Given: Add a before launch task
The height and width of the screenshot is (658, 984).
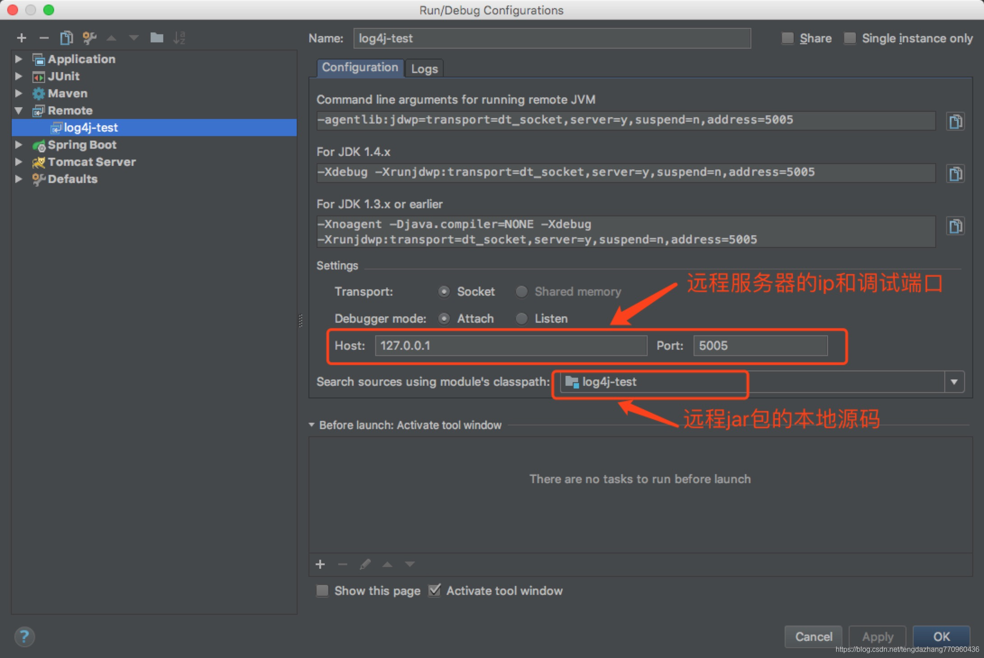Looking at the screenshot, I should pyautogui.click(x=320, y=564).
